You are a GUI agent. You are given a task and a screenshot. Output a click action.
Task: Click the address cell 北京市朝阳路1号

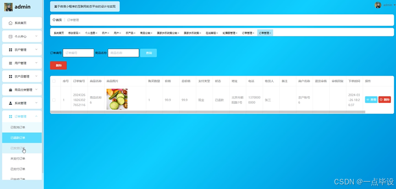[x=238, y=100]
